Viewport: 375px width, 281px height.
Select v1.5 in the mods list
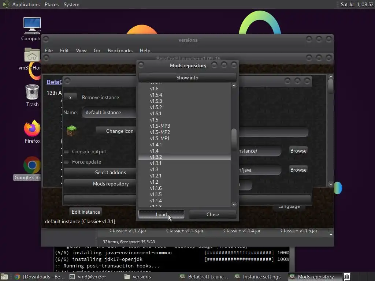click(185, 120)
